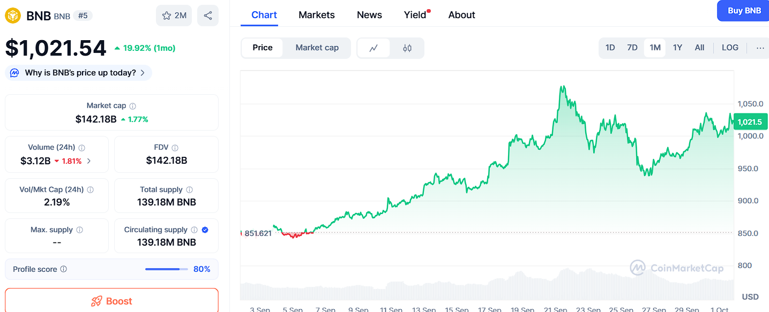
Task: Click info icon beside Market cap
Action: click(x=133, y=106)
